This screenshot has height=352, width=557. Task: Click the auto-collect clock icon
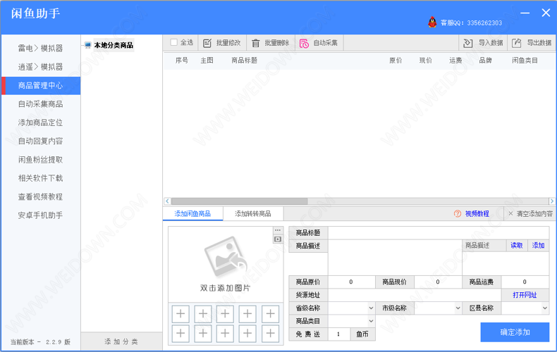point(304,43)
